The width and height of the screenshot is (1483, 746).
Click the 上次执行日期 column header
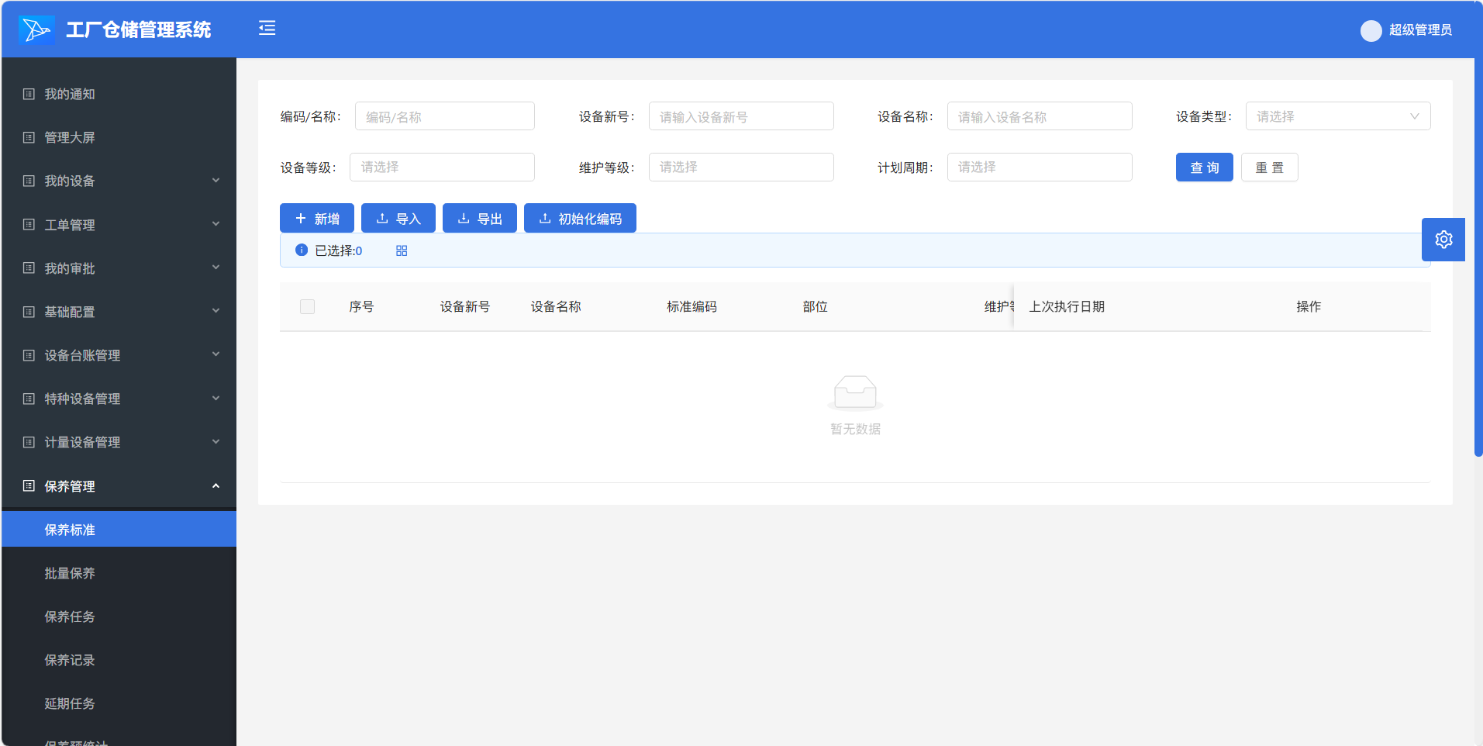click(x=1067, y=306)
